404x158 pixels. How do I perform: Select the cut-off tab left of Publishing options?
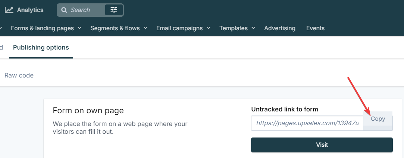coord(1,48)
